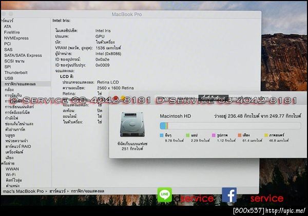308x216 pixels.
Task: Select SPI in the sidebar
Action: (x=8, y=67)
